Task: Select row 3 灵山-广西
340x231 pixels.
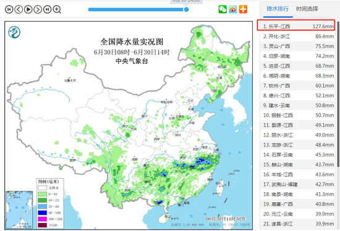Action: (x=297, y=46)
